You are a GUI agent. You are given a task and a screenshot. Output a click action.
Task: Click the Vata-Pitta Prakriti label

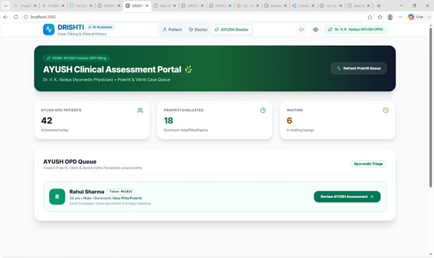pyautogui.click(x=127, y=198)
